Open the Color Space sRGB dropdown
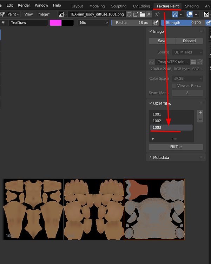This screenshot has width=211, height=264. (x=187, y=78)
